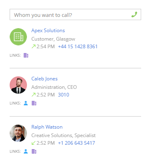Select Caleb Jones profile photo
Viewport: 154px width, 164px height.
pyautogui.click(x=18, y=85)
